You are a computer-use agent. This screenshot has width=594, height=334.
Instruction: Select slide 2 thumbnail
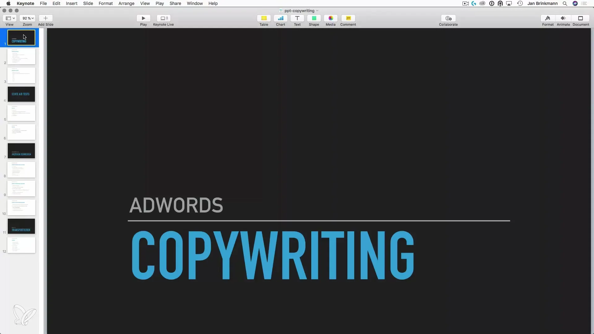tap(21, 56)
